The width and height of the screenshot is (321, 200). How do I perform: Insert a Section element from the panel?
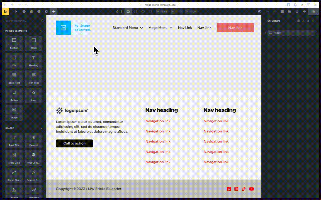[x=14, y=43]
